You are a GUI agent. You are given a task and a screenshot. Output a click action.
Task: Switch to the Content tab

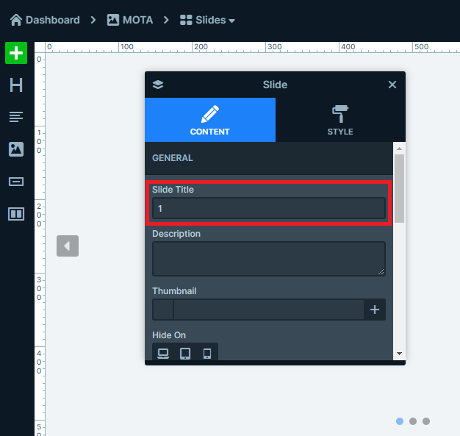click(210, 120)
